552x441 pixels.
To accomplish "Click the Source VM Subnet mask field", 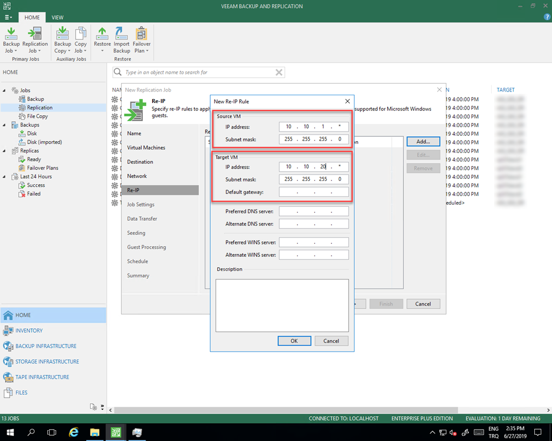I will pyautogui.click(x=314, y=139).
